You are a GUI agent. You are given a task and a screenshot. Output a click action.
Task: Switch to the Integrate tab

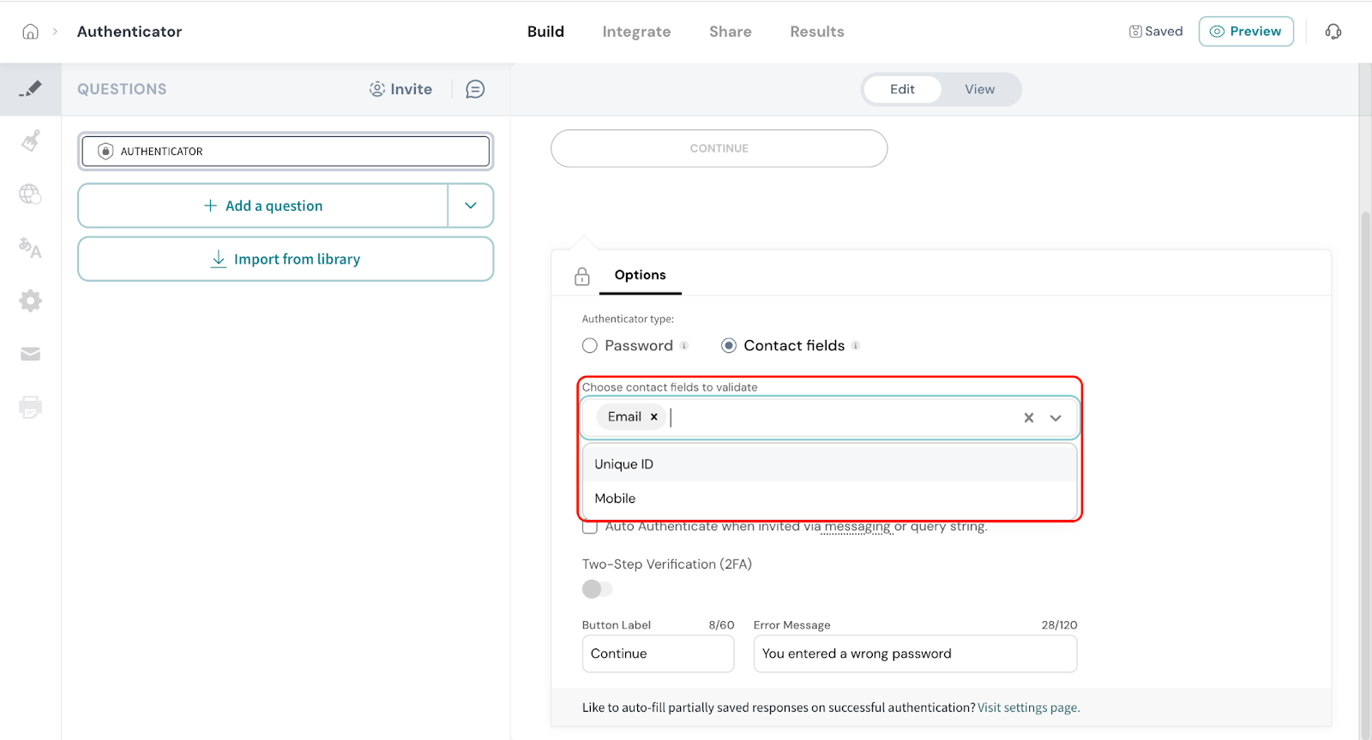[636, 32]
